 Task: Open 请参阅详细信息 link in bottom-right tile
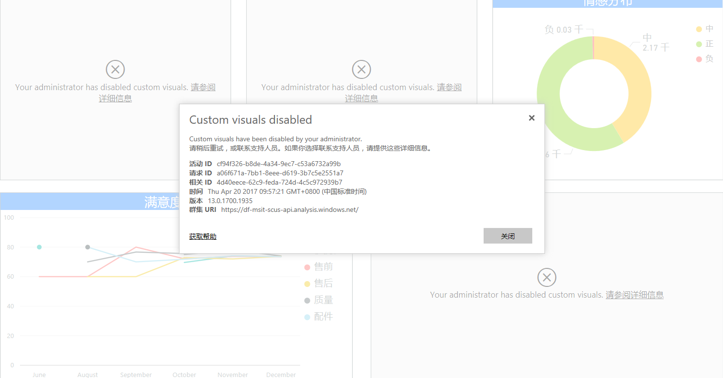tap(634, 295)
